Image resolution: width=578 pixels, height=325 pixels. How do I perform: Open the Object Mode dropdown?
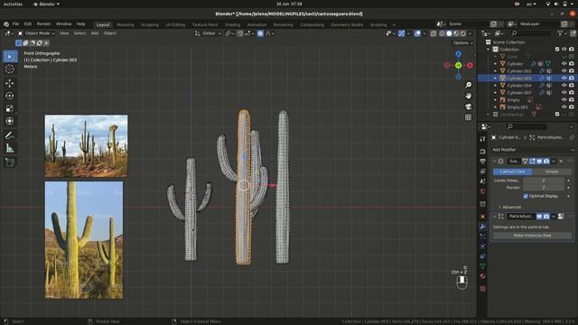36,33
